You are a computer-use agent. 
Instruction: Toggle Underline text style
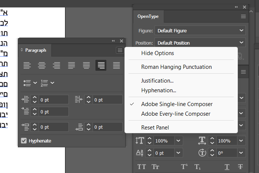pyautogui.click(x=227, y=167)
